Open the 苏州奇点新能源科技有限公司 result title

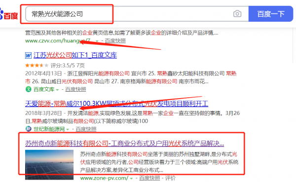125,144
